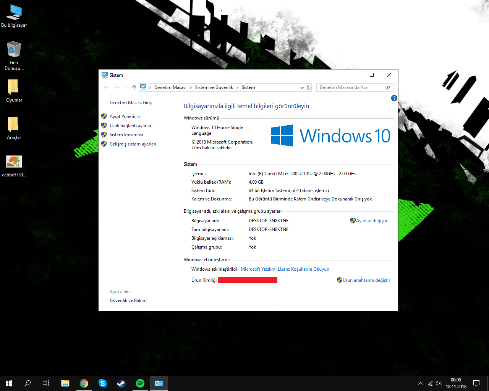Open Skype from the taskbar

[x=103, y=383]
